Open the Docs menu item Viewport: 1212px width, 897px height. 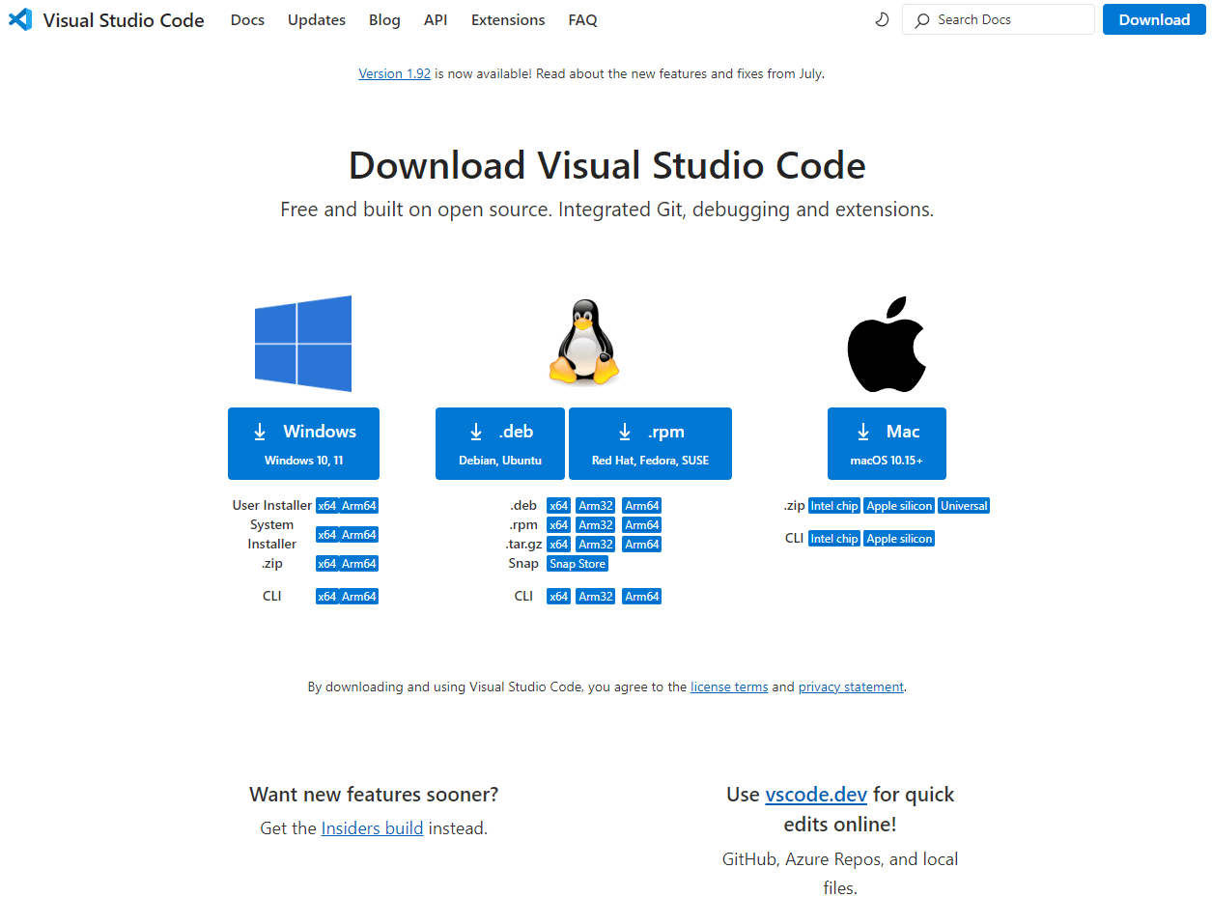pos(247,19)
